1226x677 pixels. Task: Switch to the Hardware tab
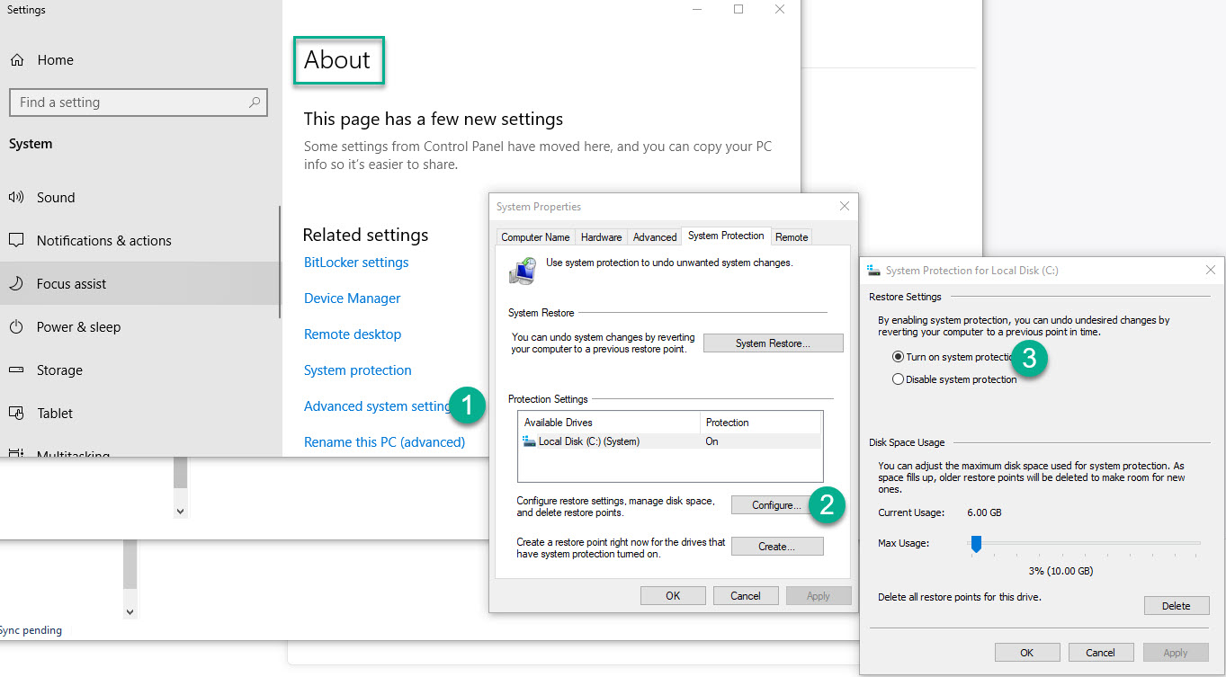pos(601,236)
